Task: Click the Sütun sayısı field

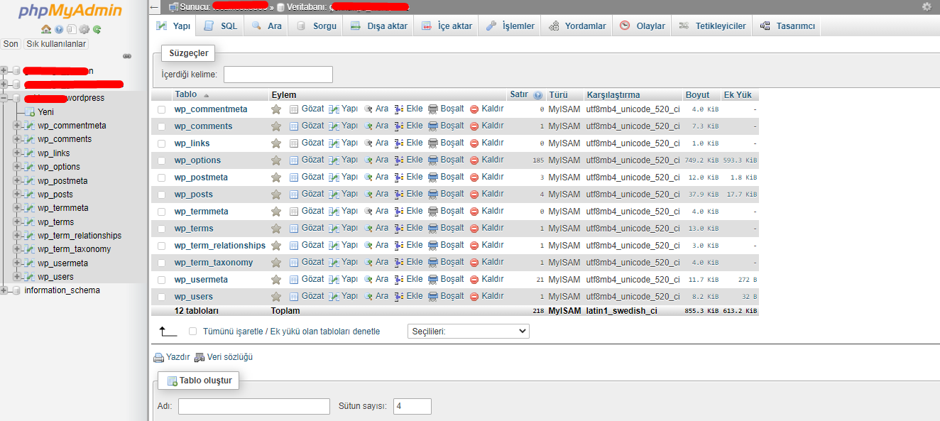Action: pos(412,407)
